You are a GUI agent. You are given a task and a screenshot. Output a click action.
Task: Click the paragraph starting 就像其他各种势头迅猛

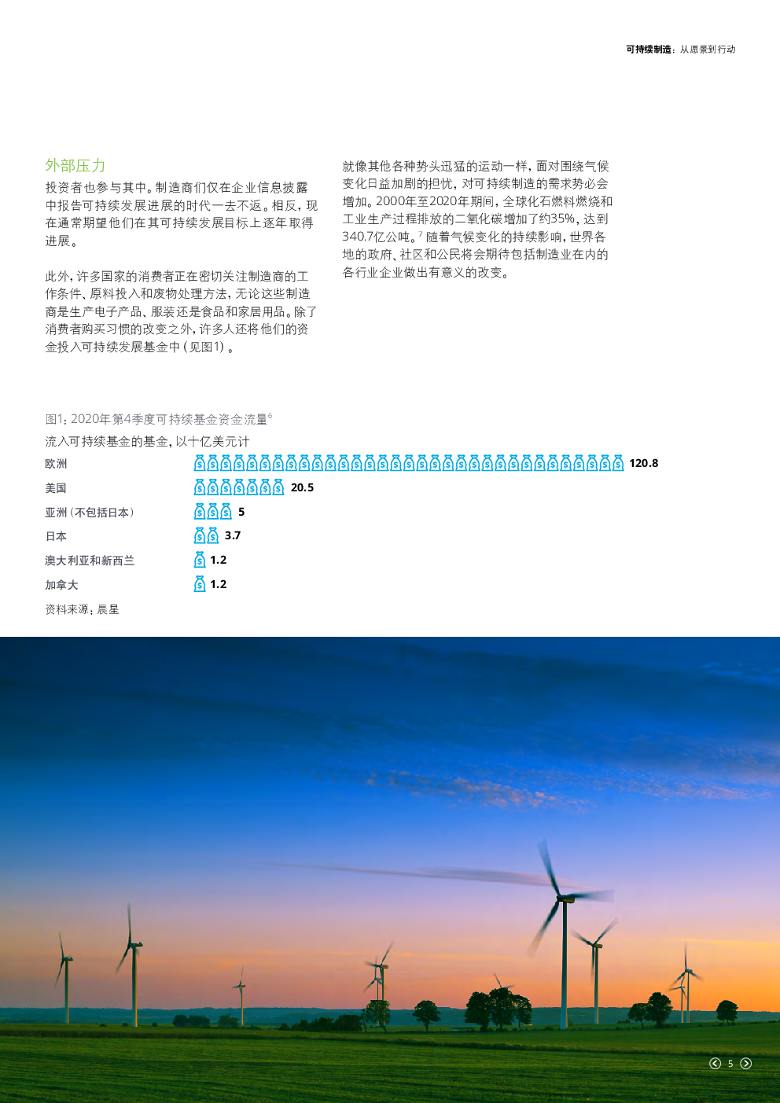click(477, 219)
